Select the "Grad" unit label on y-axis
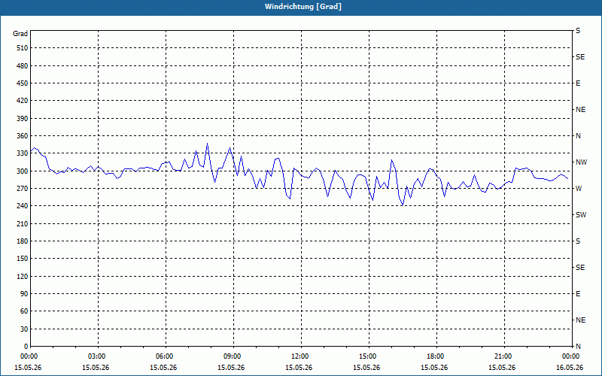 20,34
